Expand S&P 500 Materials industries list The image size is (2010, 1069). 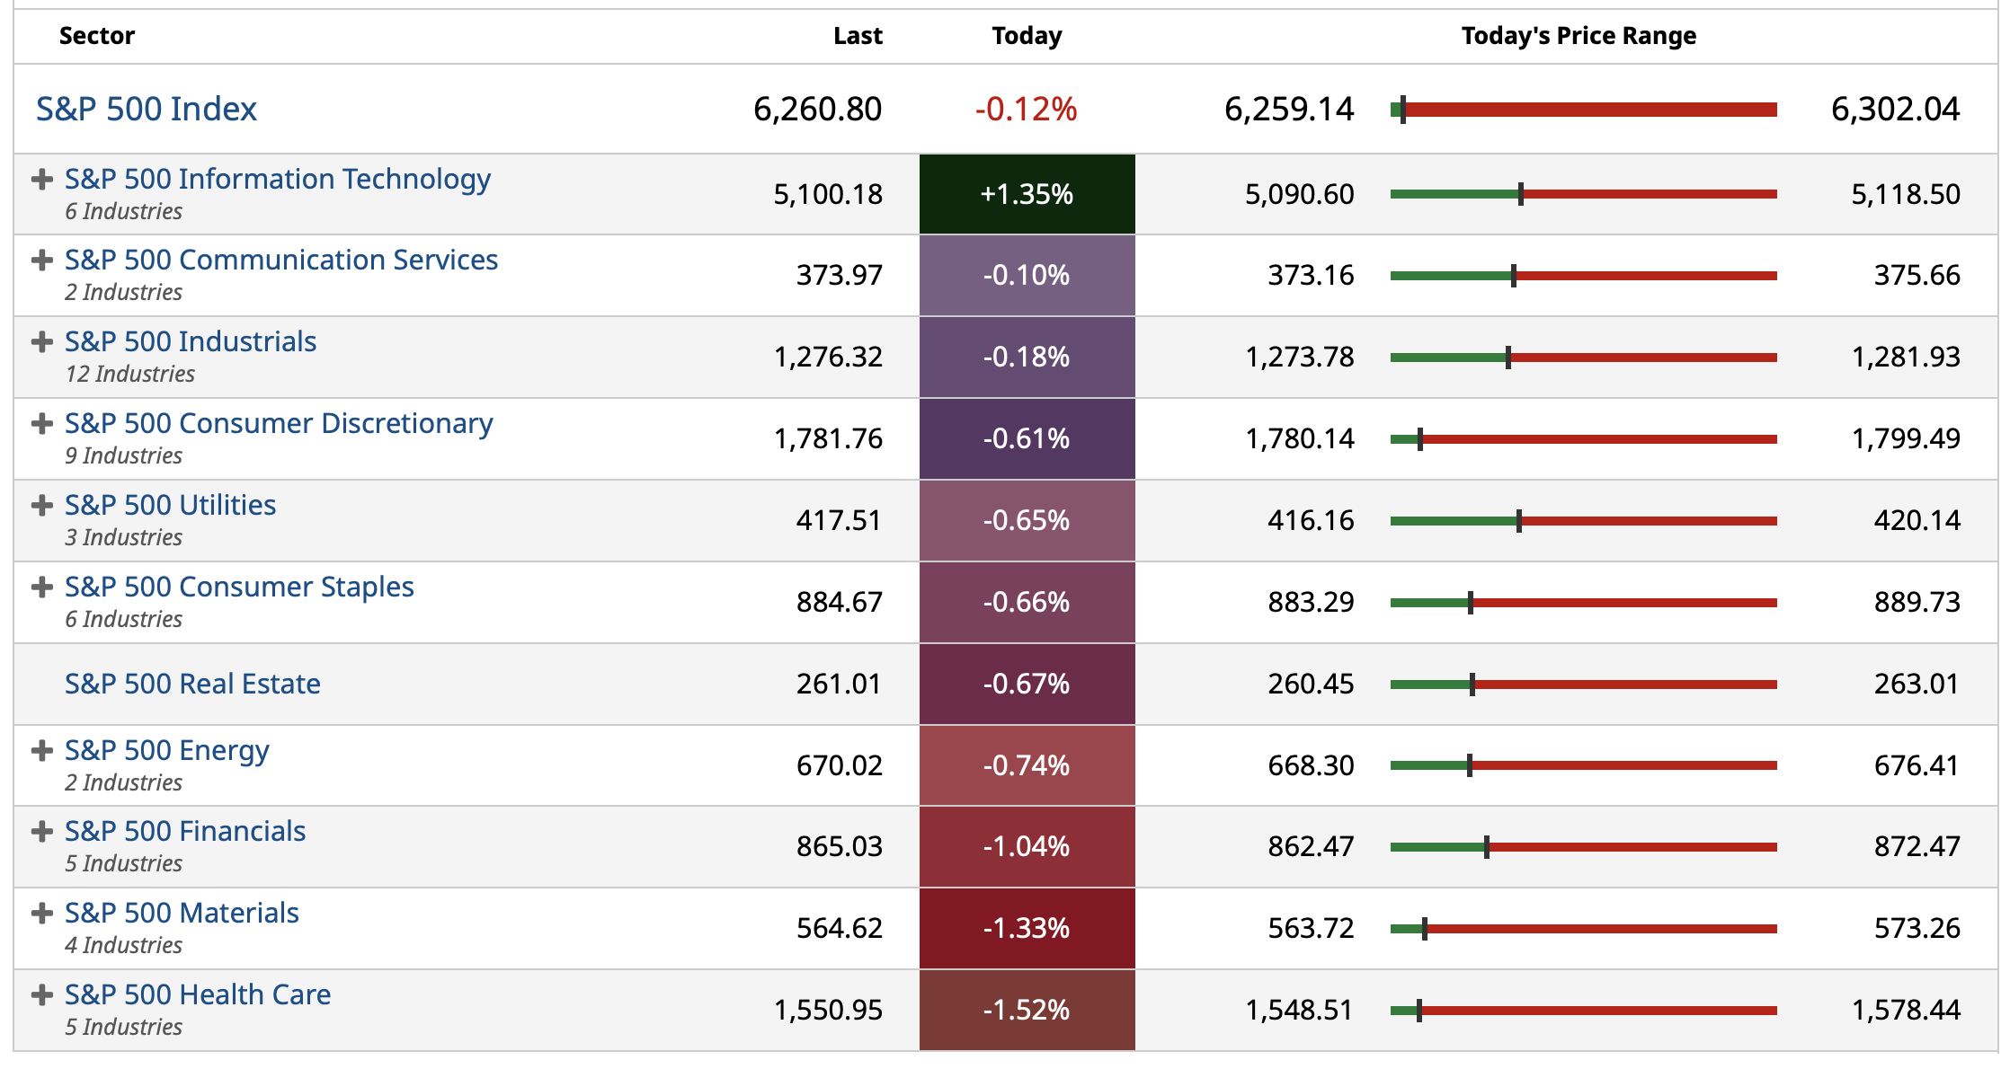point(41,914)
